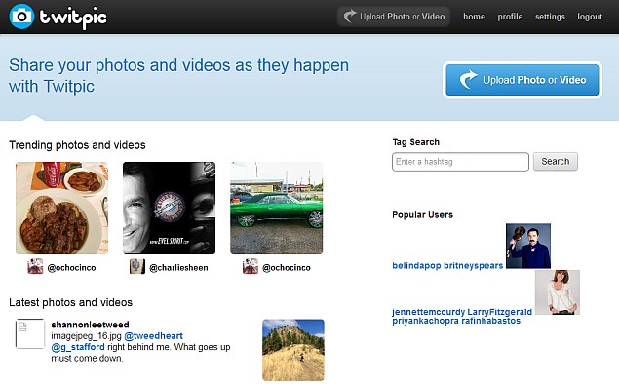
Task: Click the twitpic wordmark in header
Action: coord(73,19)
